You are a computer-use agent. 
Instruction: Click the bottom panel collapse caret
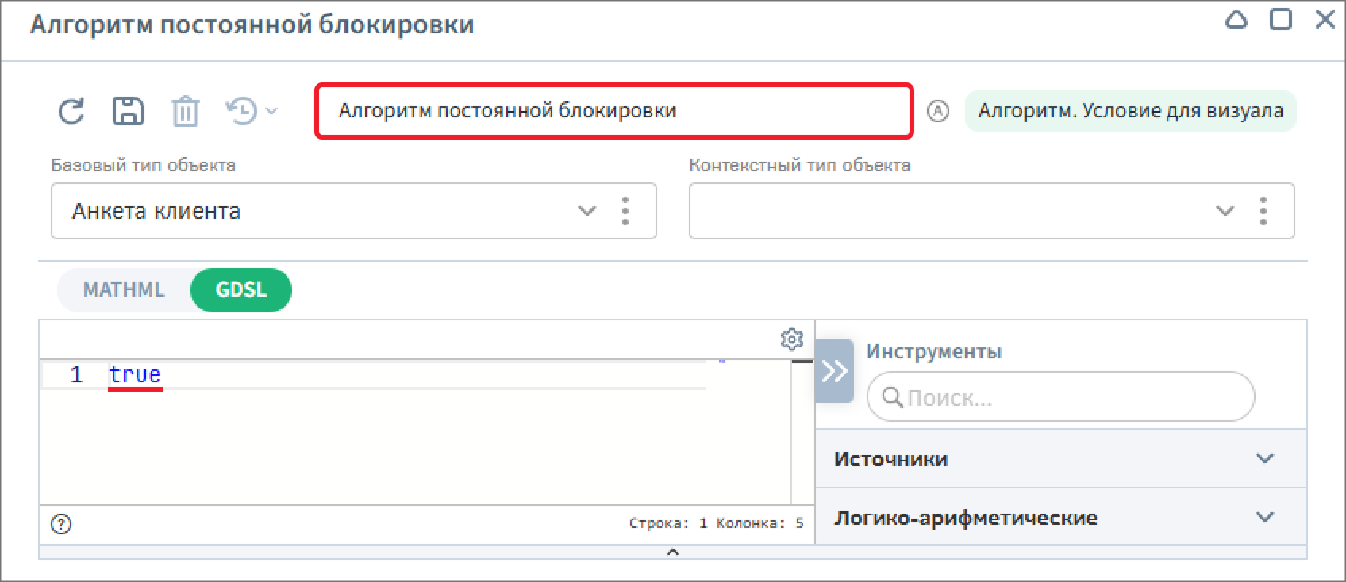coord(672,553)
